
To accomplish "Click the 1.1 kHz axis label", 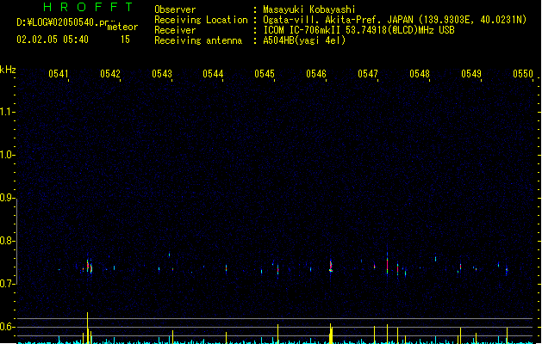I will [7, 112].
